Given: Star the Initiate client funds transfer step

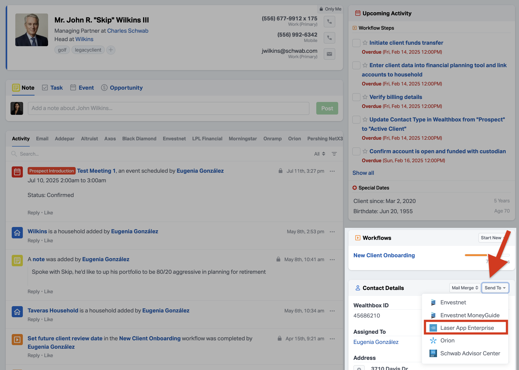Looking at the screenshot, I should click(x=365, y=43).
